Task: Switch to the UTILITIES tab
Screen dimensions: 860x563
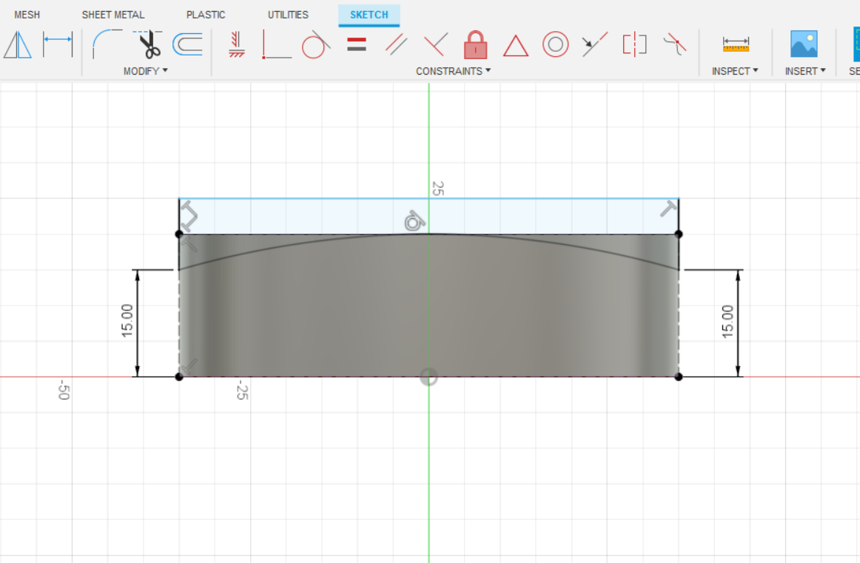Action: pos(288,15)
